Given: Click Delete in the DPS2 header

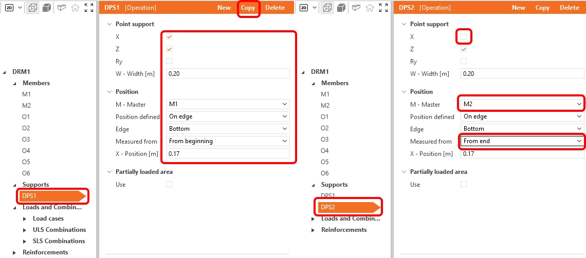Looking at the screenshot, I should (x=569, y=8).
